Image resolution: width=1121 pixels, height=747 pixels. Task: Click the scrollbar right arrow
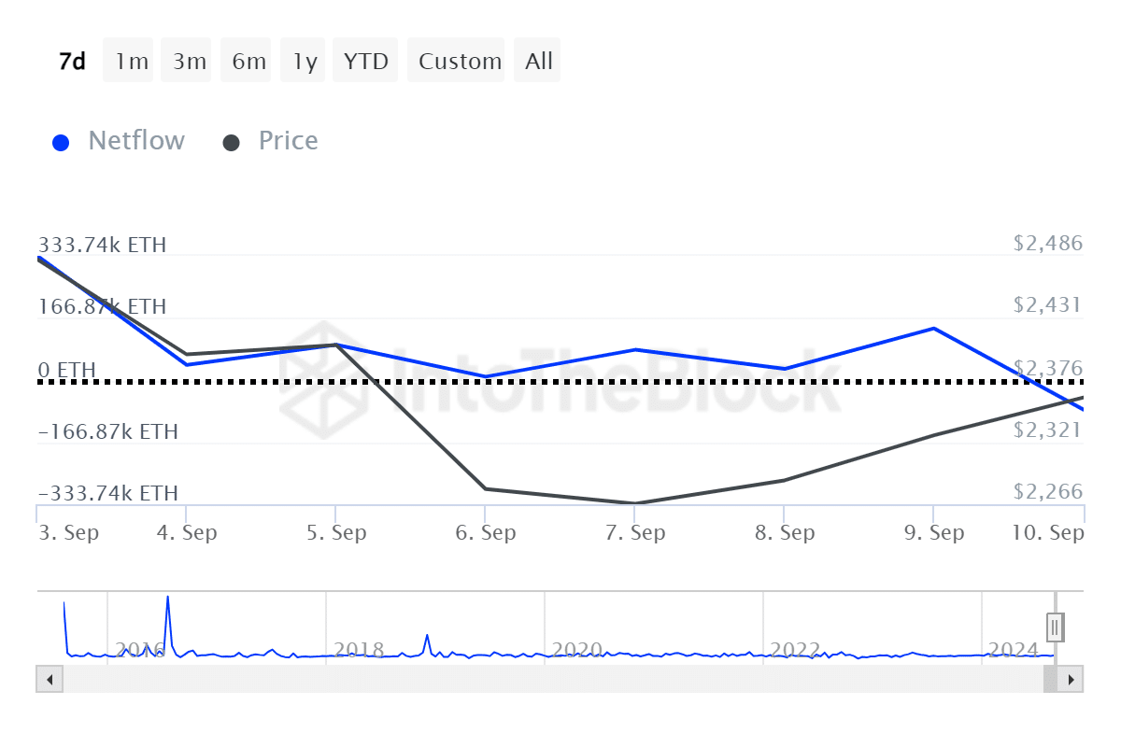(1071, 679)
